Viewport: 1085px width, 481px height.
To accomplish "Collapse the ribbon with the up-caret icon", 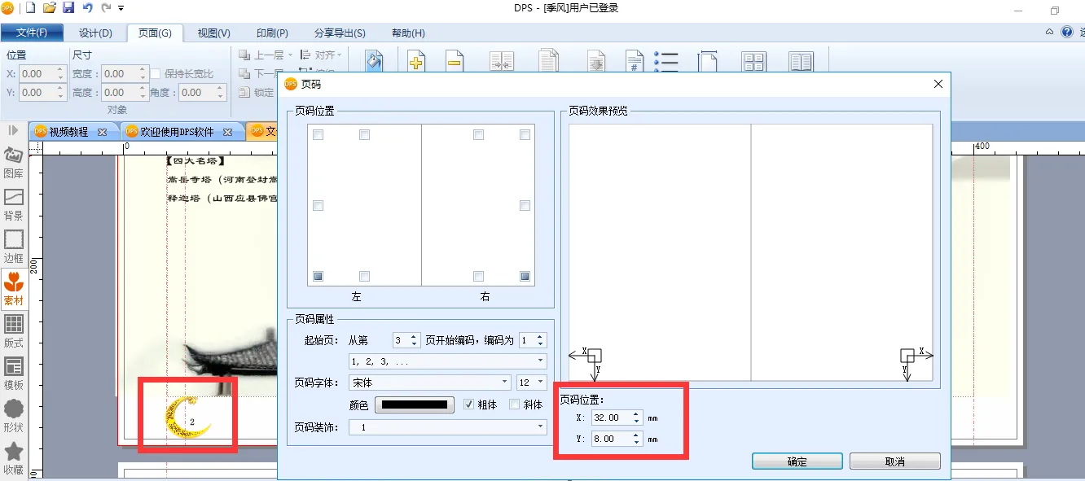I will (x=1050, y=33).
